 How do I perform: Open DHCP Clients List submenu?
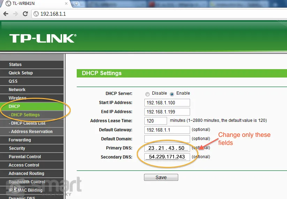pos(27,123)
